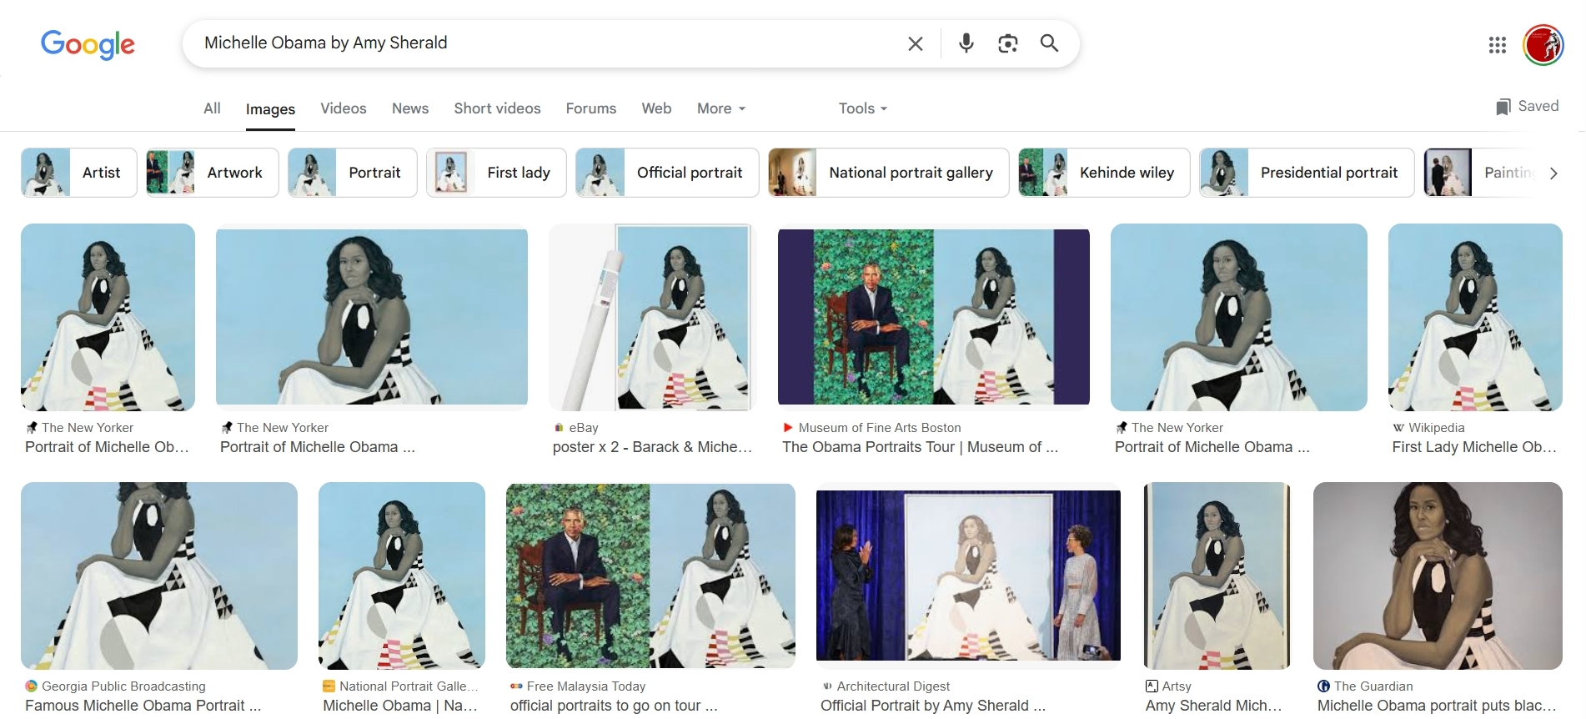Open Architectural Digest unveiling photo
Screen dimensions: 1586x719
tap(968, 576)
